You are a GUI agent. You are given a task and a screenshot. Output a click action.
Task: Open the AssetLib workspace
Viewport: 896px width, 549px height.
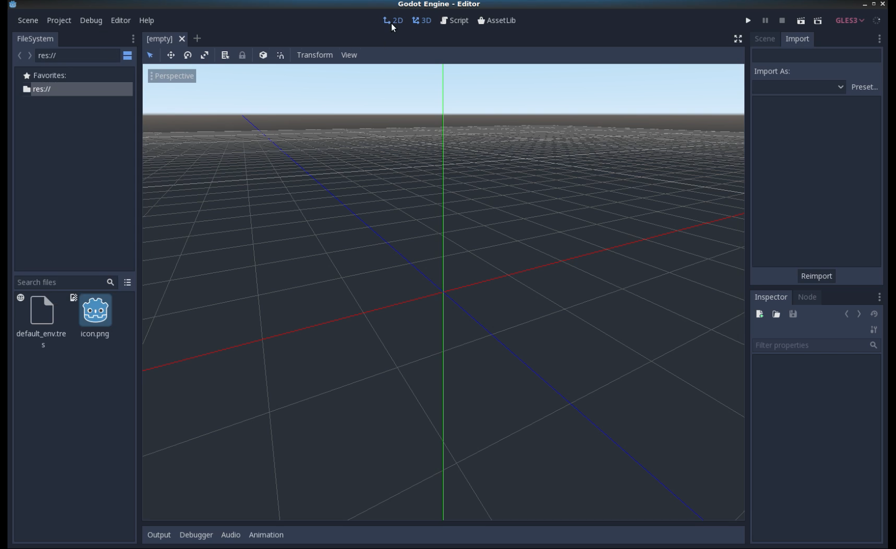(496, 20)
